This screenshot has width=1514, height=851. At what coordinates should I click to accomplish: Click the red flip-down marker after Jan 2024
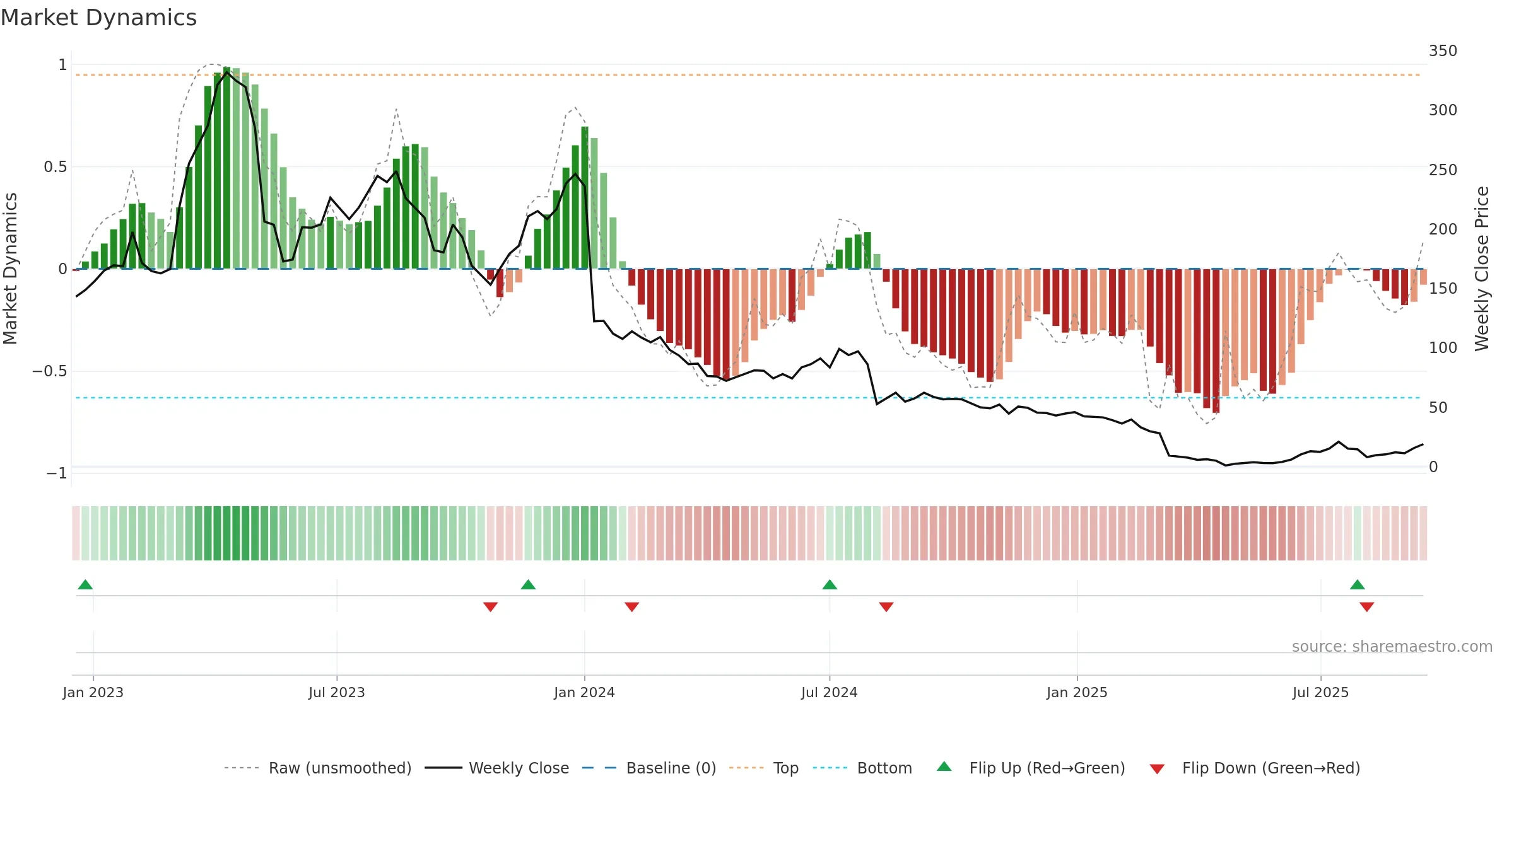(631, 607)
